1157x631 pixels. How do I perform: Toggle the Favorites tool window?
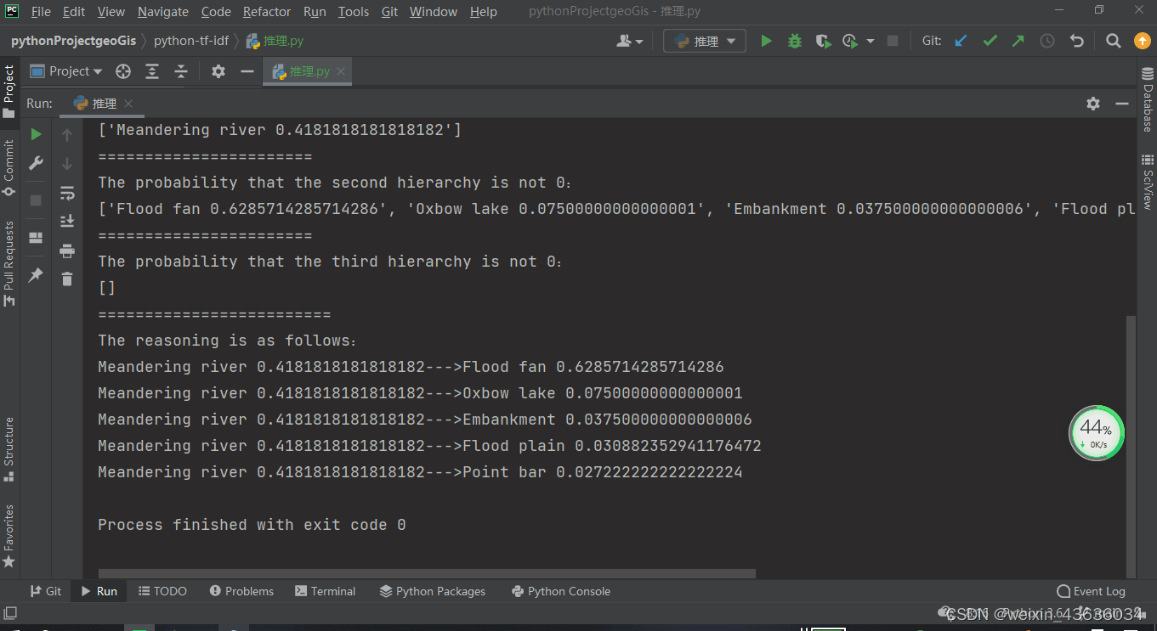point(9,536)
